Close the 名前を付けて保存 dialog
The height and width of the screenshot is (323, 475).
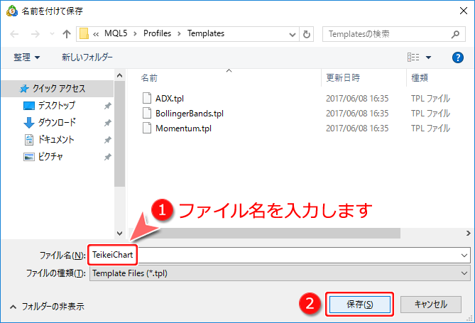464,11
